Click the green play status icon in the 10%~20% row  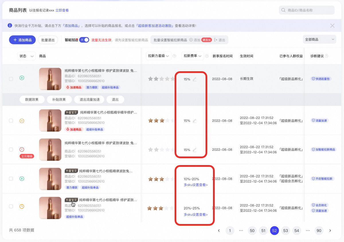22,179
